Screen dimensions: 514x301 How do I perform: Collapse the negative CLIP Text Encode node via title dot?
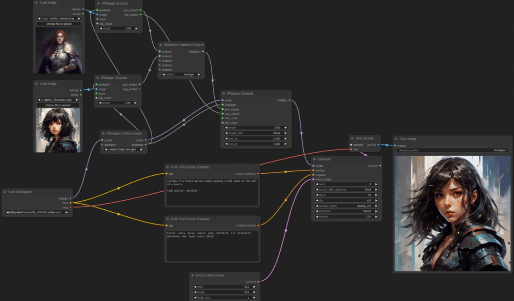pyautogui.click(x=168, y=219)
